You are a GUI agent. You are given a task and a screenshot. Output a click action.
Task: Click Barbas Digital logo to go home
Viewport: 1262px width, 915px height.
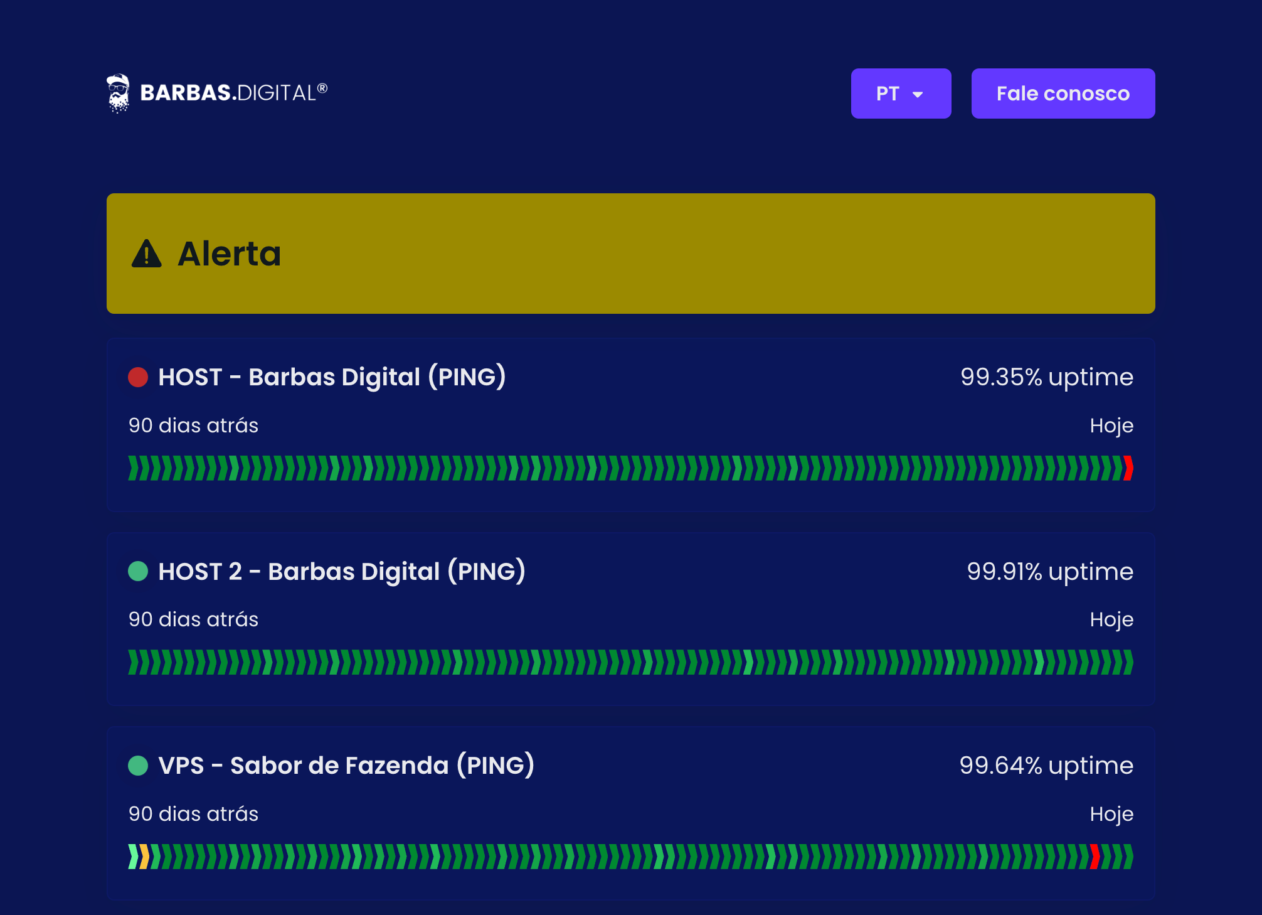click(216, 93)
